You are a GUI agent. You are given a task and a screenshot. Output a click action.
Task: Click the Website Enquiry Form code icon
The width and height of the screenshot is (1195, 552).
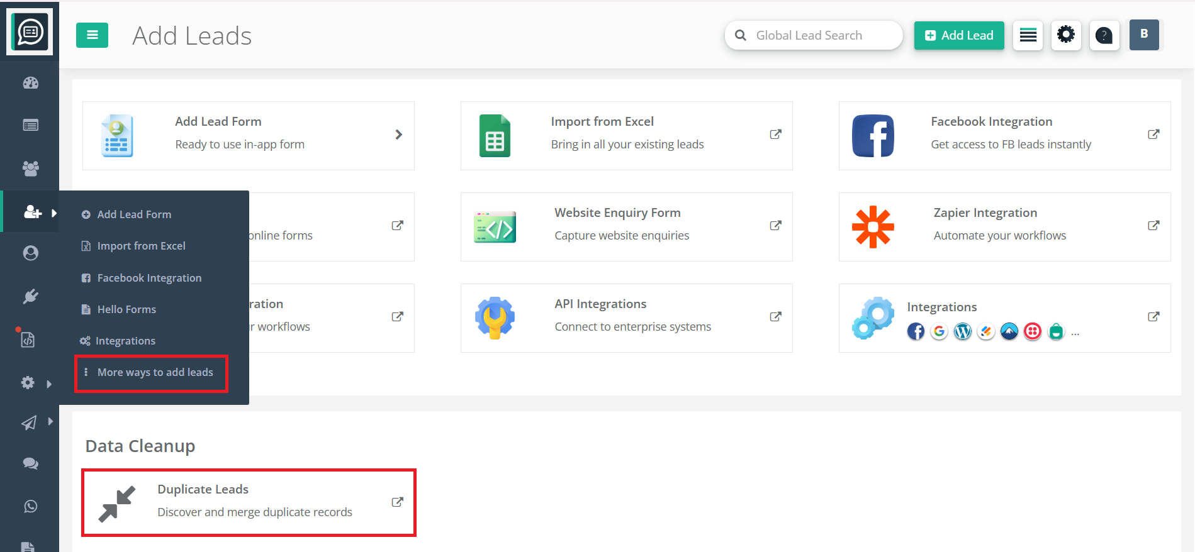(x=495, y=227)
